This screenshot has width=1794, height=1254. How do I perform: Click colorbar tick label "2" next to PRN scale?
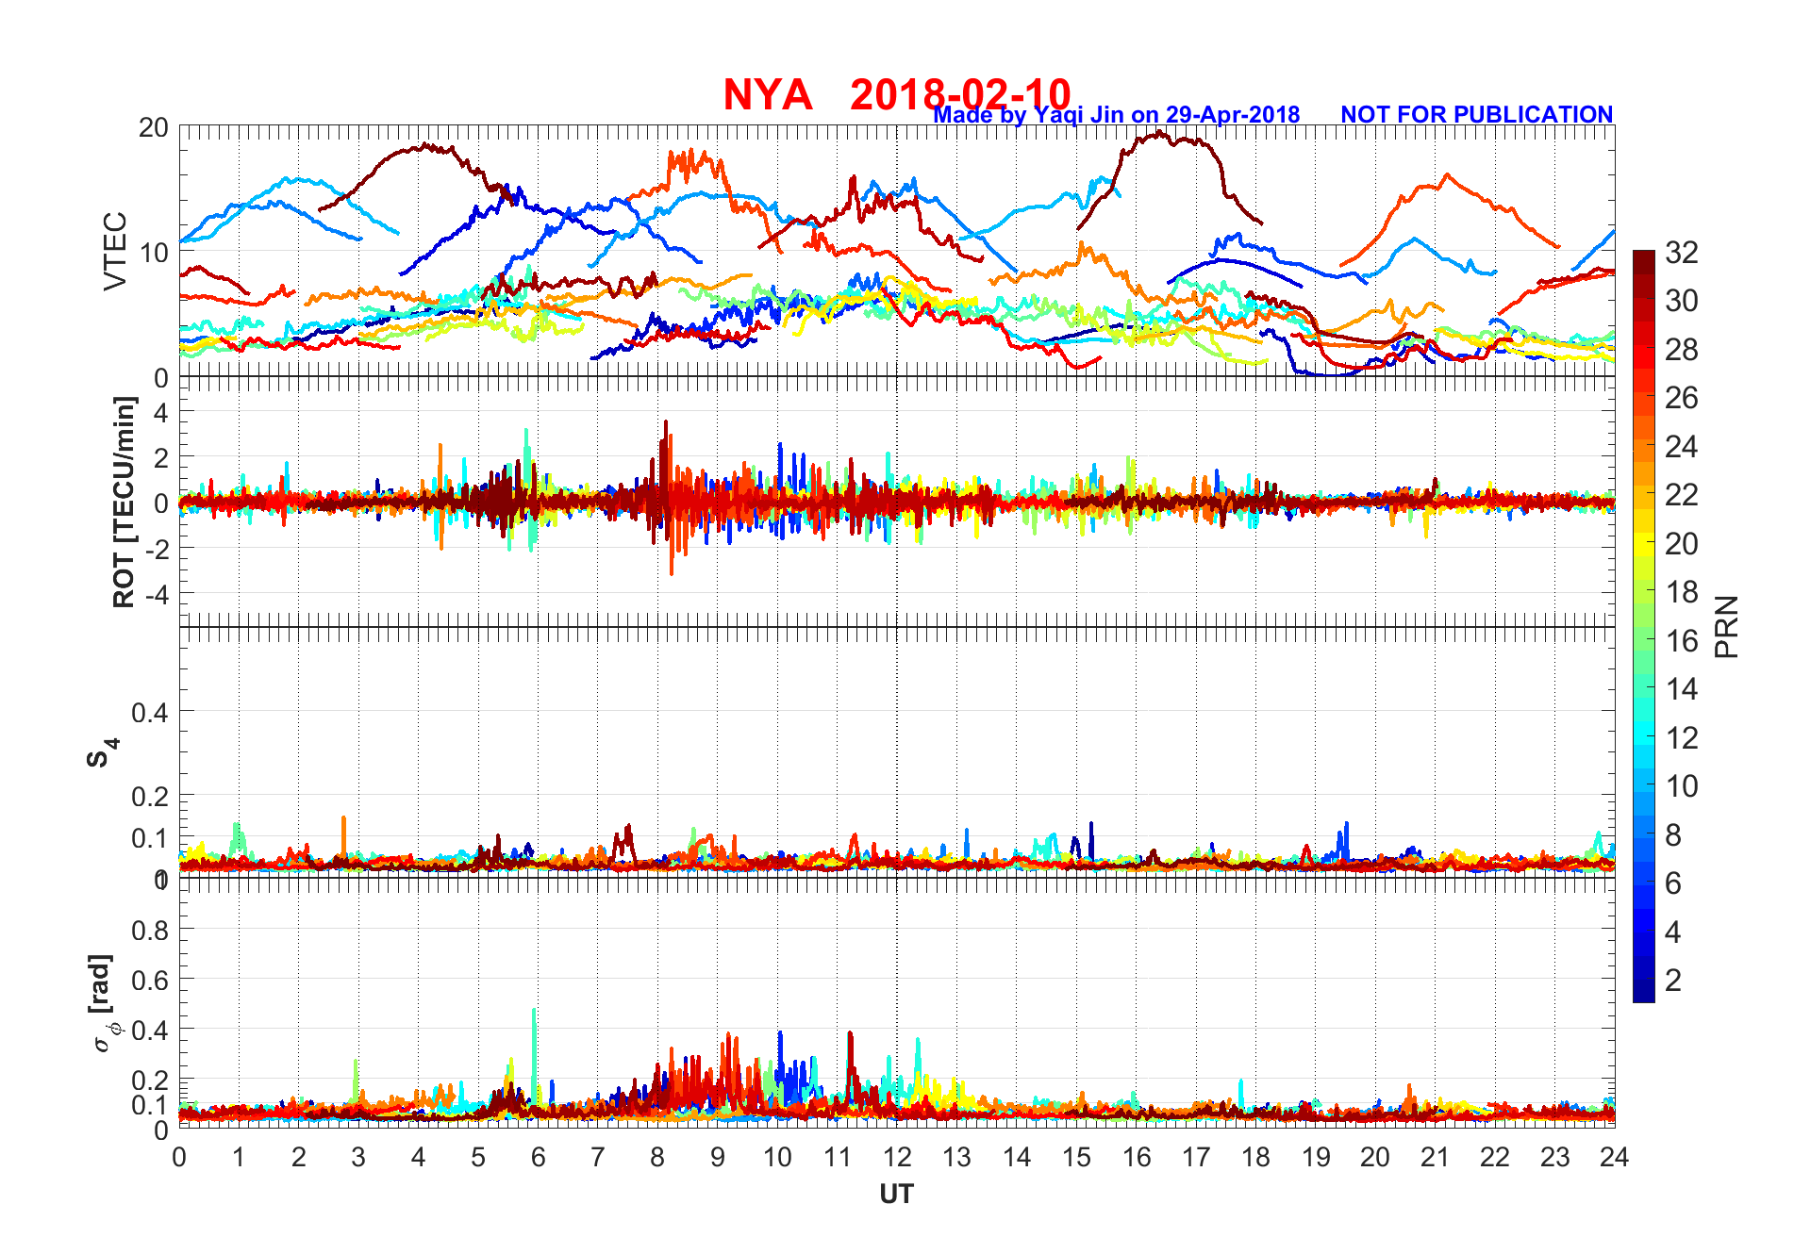(1674, 981)
